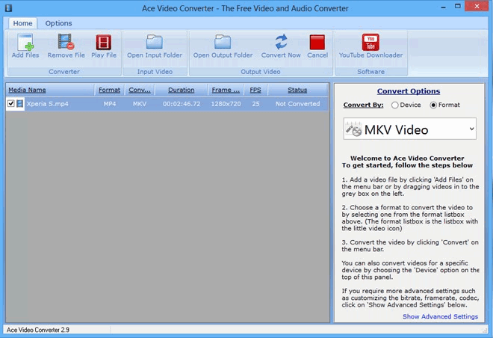Screen dimensions: 493x338
Task: Open the input folder
Action: point(155,46)
